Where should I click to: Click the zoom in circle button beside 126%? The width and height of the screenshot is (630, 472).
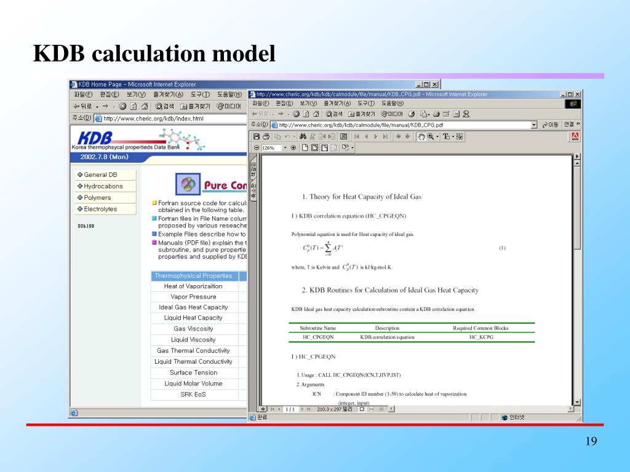tap(293, 147)
